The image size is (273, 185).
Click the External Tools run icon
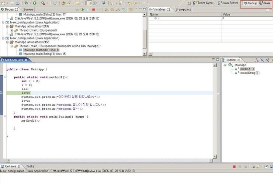(43, 3)
